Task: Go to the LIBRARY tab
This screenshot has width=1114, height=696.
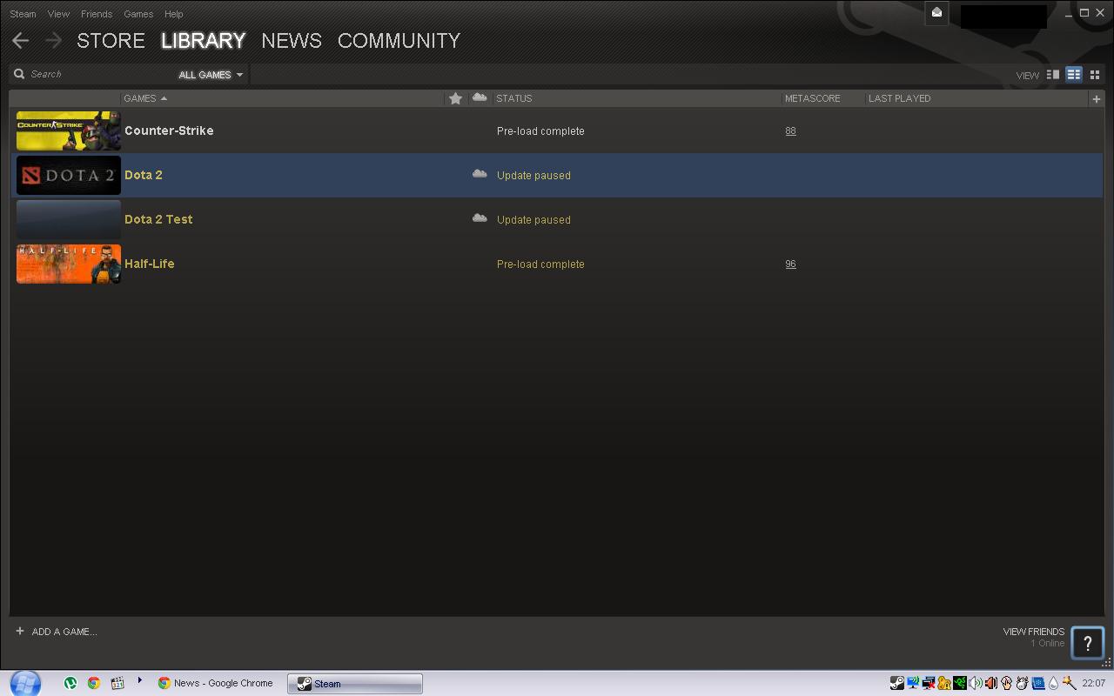Action: point(203,41)
